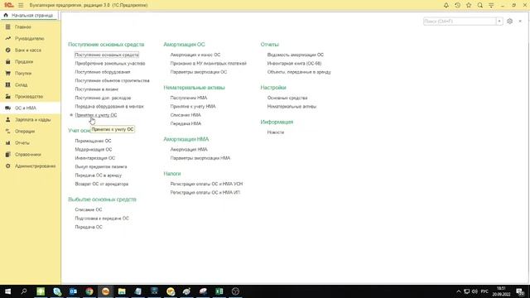This screenshot has height=298, width=530.
Task: Open Поступление объектов строительства
Action: (x=113, y=81)
